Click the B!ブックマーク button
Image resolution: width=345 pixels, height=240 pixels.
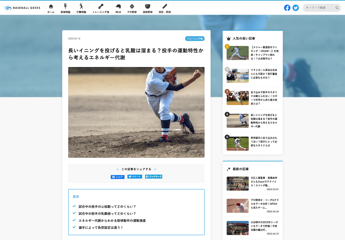(x=154, y=177)
